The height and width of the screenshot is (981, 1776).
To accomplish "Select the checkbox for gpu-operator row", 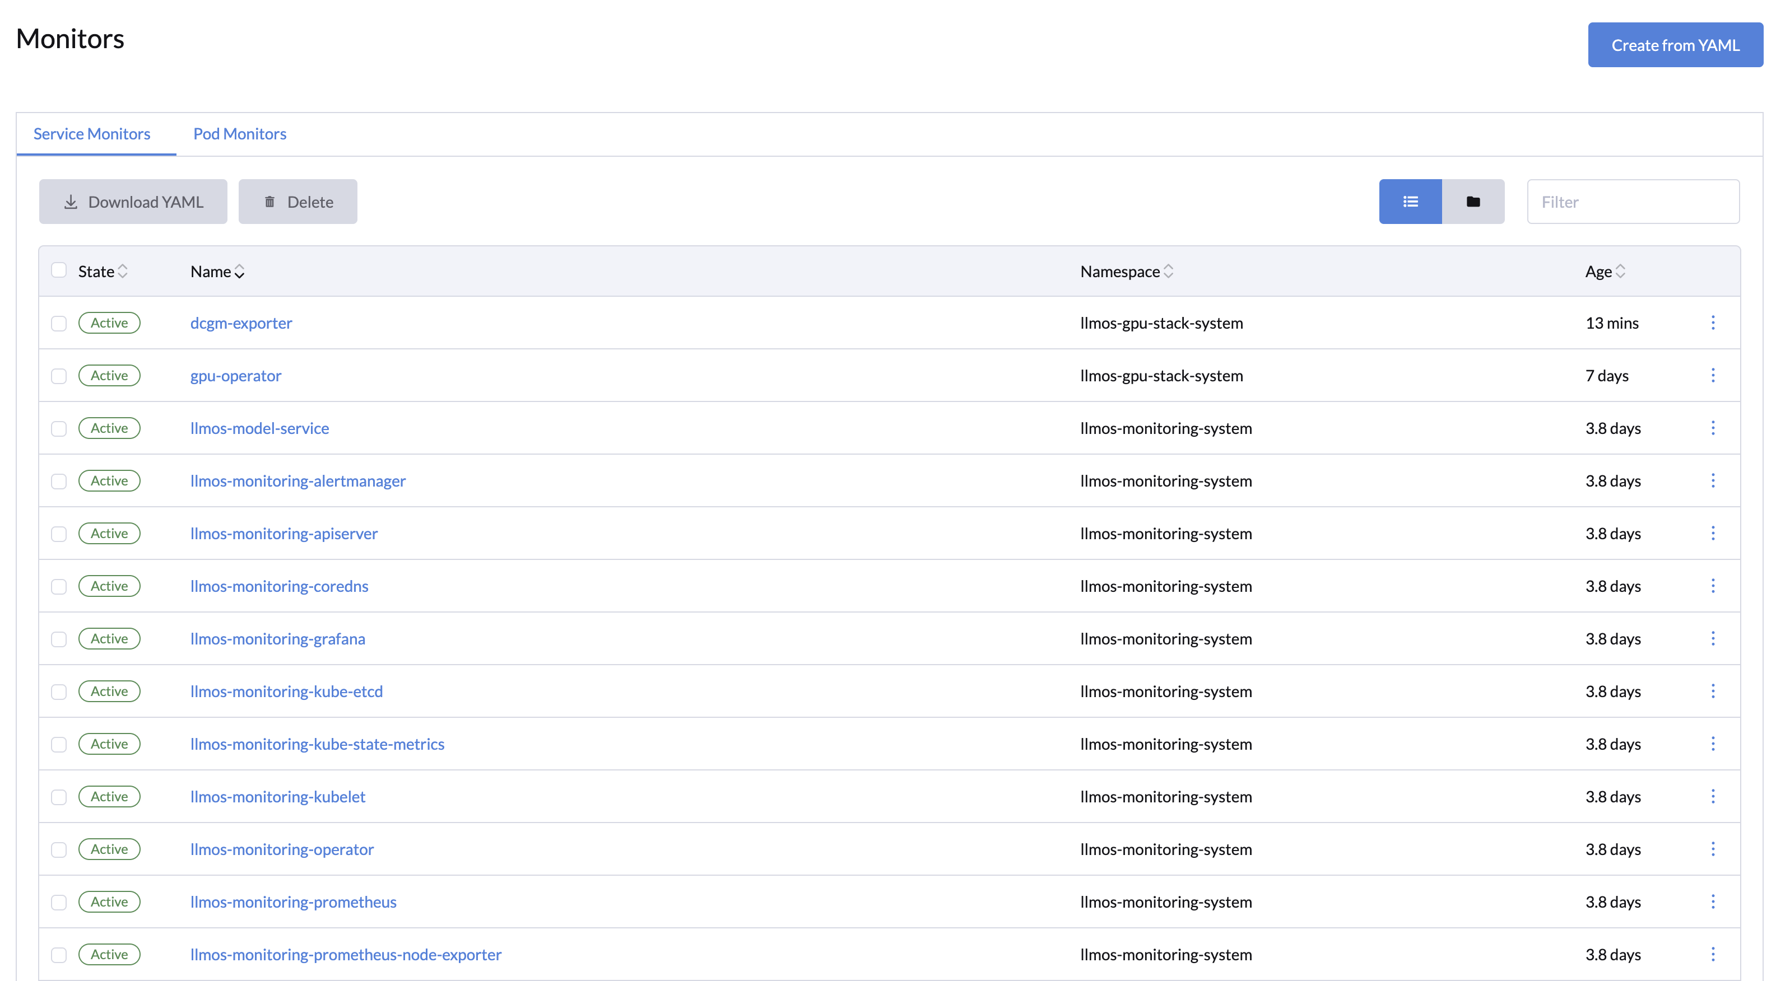I will point(61,376).
